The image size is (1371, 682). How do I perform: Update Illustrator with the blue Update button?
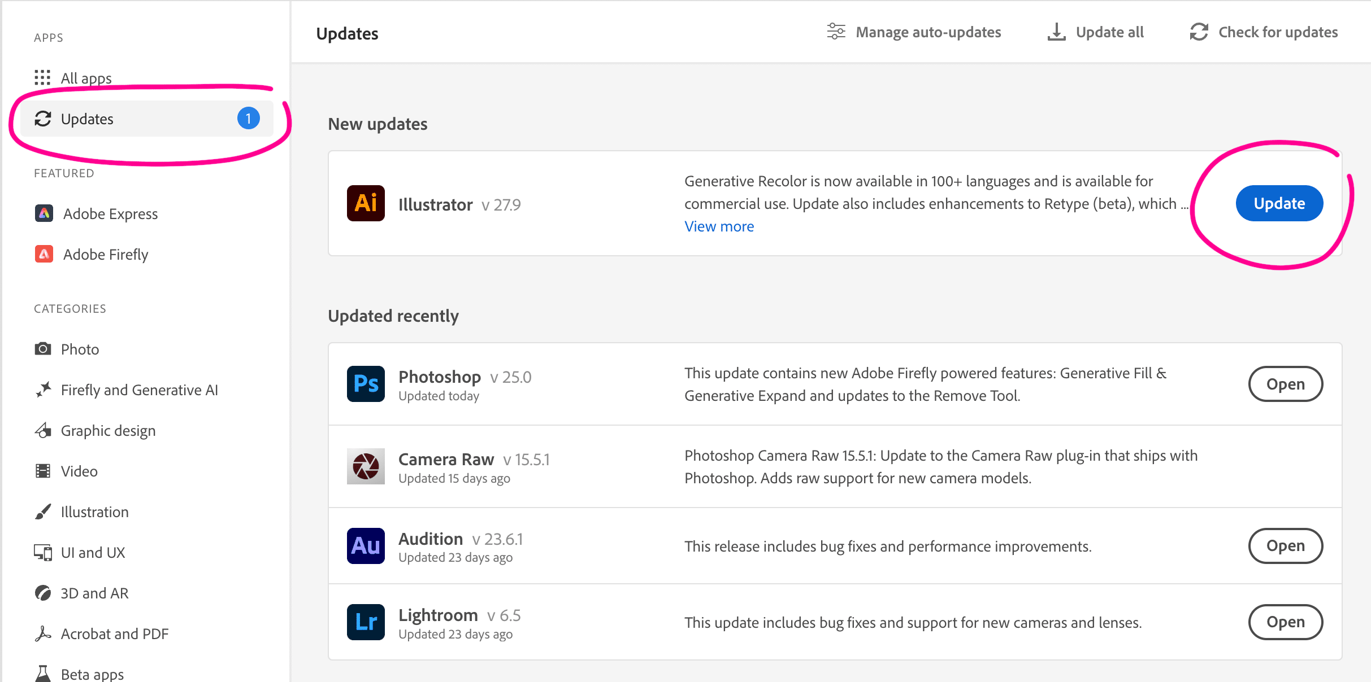(x=1279, y=203)
